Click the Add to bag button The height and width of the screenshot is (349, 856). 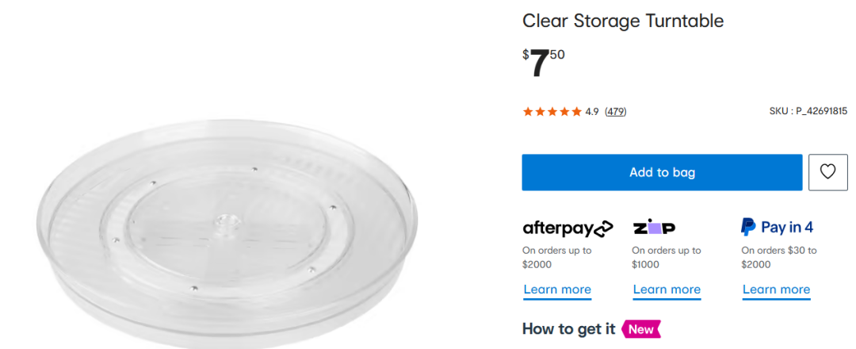point(662,172)
